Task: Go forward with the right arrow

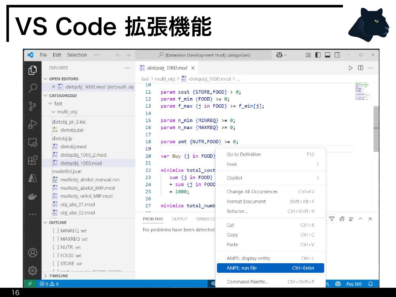Action: (128, 55)
